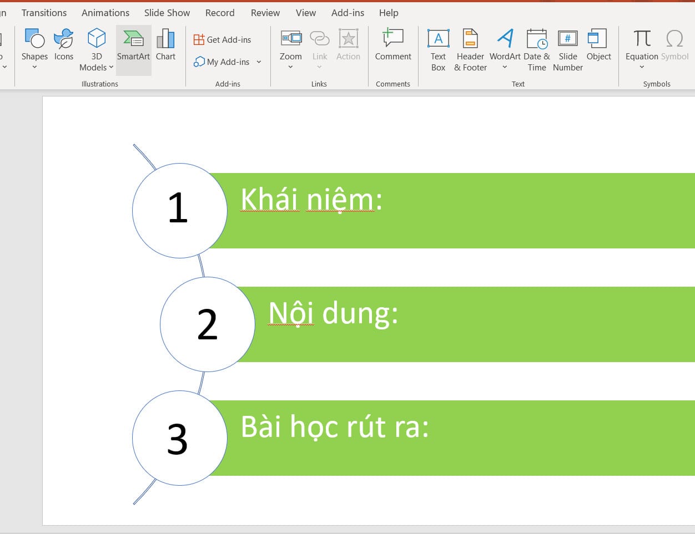Viewport: 695px width, 534px height.
Task: Insert a Text Box
Action: click(438, 49)
